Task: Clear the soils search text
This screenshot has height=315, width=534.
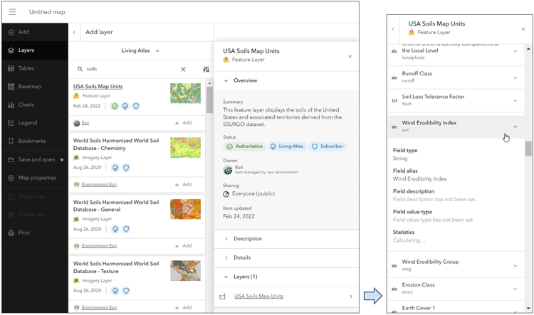Action: (183, 70)
